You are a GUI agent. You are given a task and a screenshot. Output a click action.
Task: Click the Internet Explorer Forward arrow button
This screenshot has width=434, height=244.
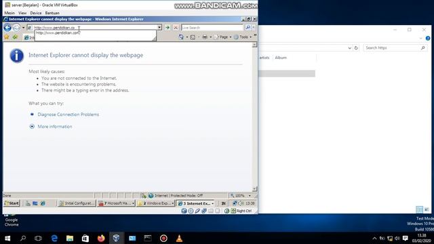point(16,28)
